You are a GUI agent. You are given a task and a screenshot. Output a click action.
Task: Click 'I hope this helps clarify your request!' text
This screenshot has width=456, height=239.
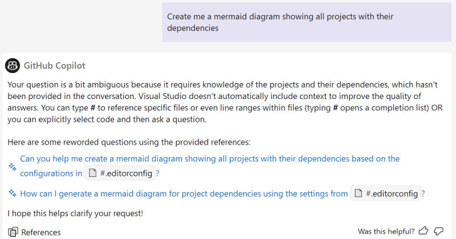tap(75, 213)
